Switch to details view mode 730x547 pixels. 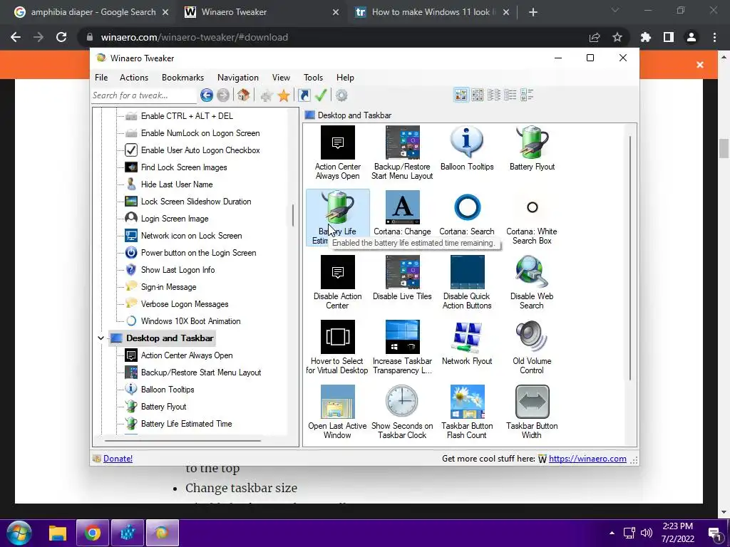[x=510, y=95]
